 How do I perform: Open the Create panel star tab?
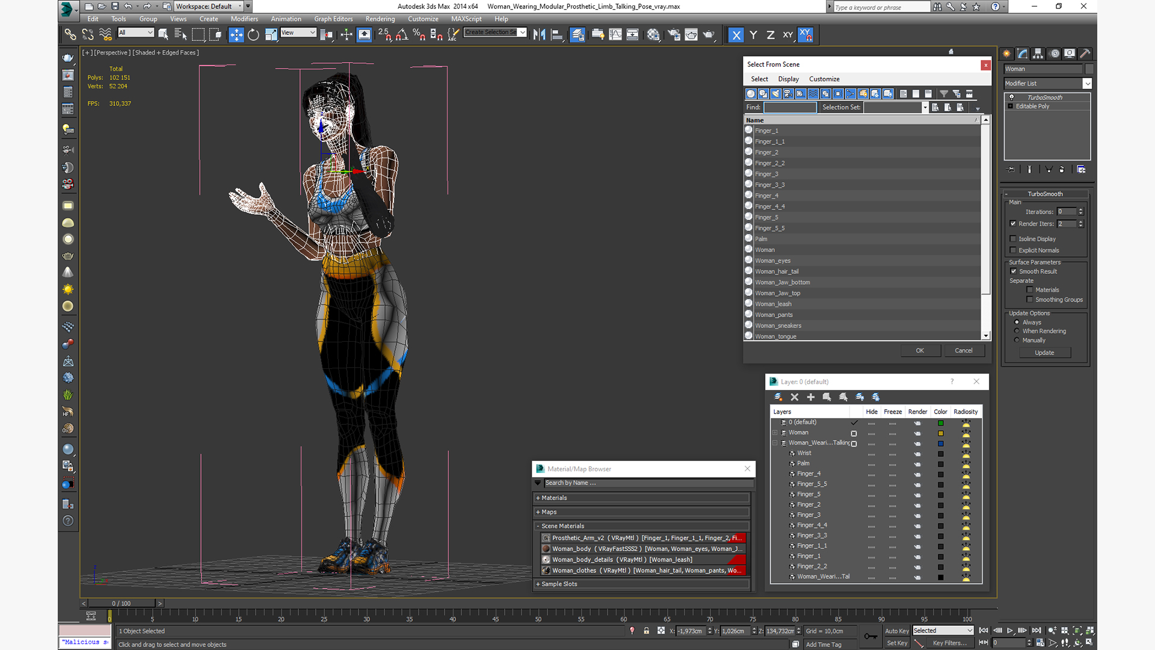click(x=1007, y=54)
